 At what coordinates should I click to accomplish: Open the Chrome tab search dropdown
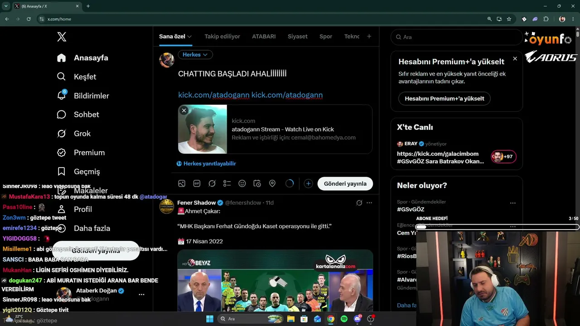[x=6, y=6]
